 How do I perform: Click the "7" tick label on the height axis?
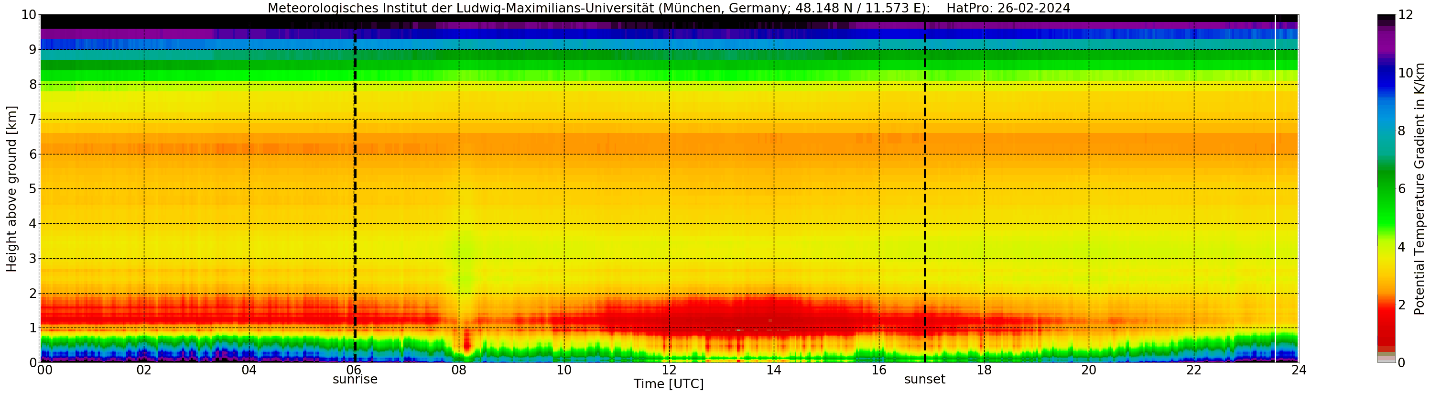coord(33,119)
